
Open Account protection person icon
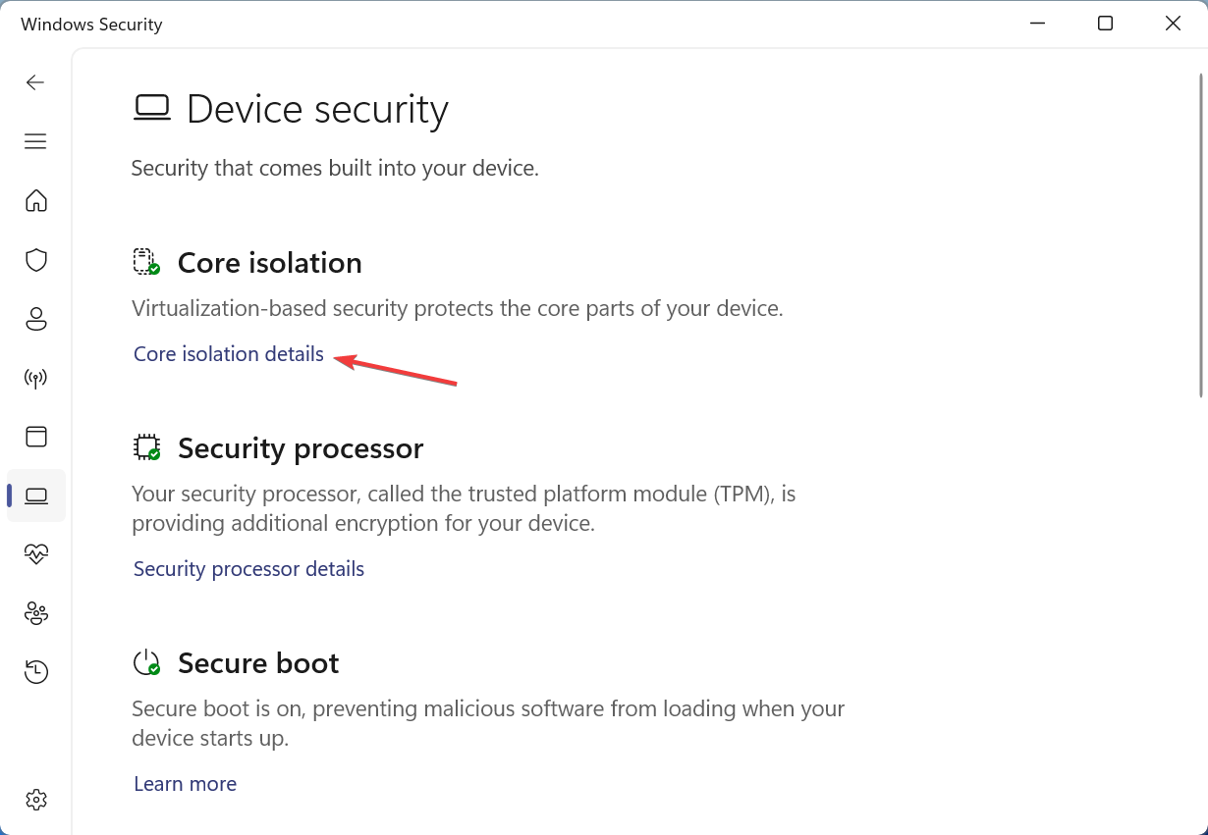pyautogui.click(x=36, y=319)
